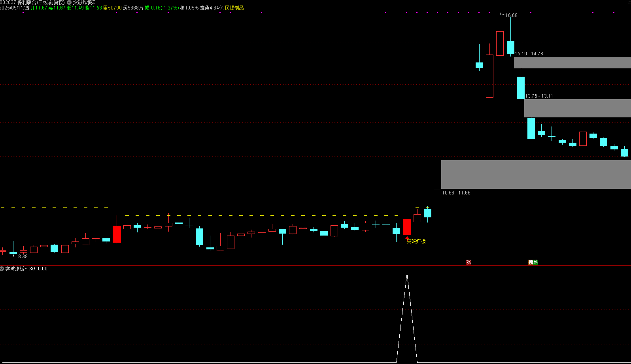Click the 15.19 - 14.78 gap label
The height and width of the screenshot is (364, 631).
pyautogui.click(x=529, y=54)
